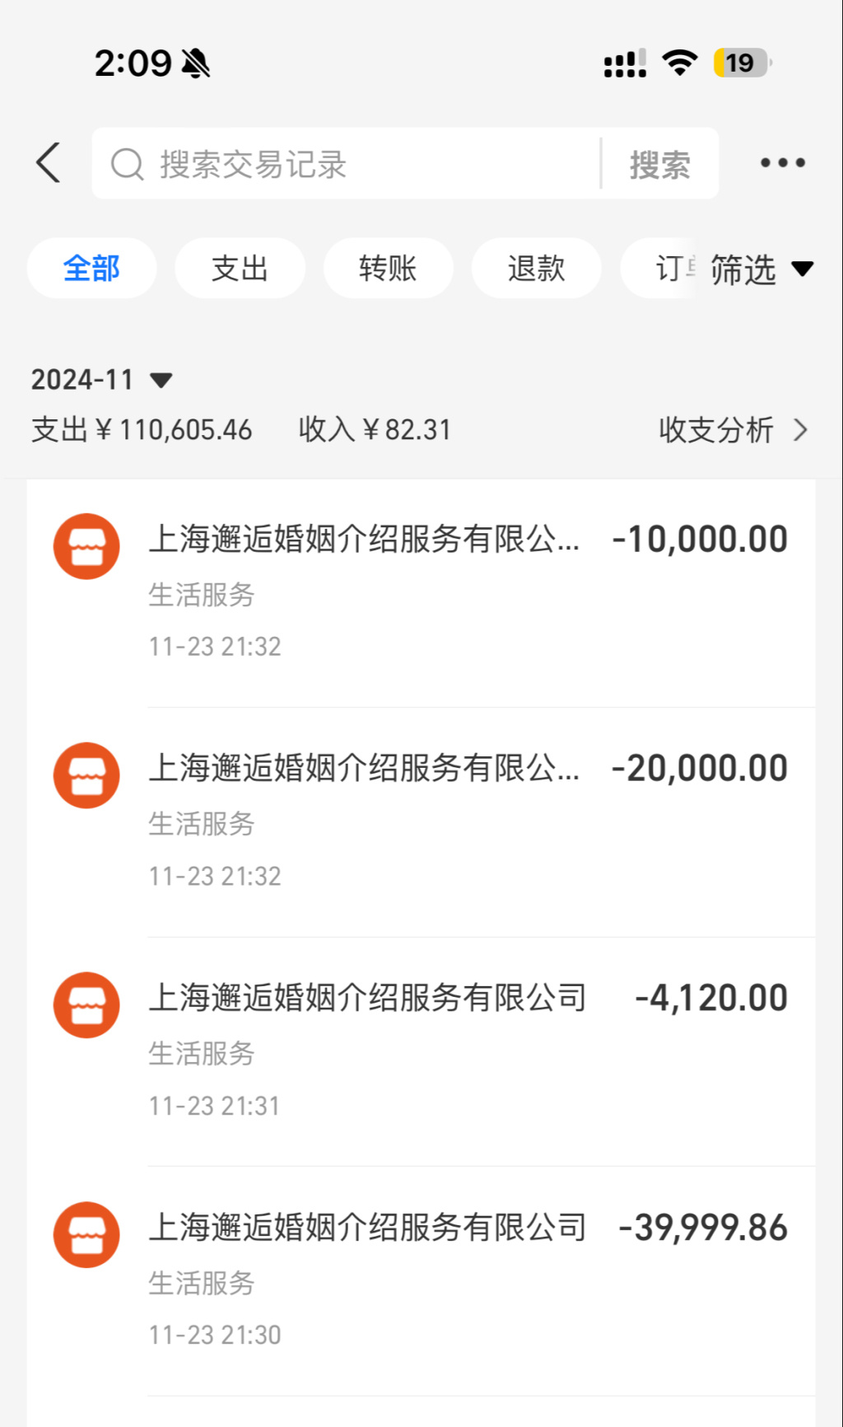843x1427 pixels.
Task: Open the 筛选 filter dropdown
Action: pyautogui.click(x=761, y=269)
